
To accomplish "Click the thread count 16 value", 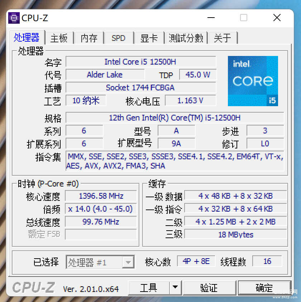I will (x=267, y=261).
